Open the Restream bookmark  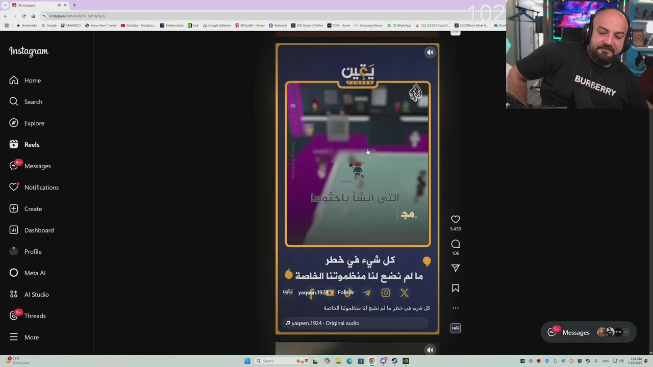(278, 25)
